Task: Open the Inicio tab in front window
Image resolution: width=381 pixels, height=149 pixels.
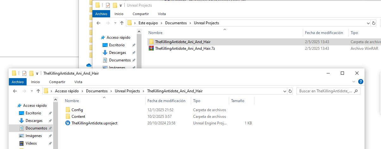Action: tap(35, 82)
